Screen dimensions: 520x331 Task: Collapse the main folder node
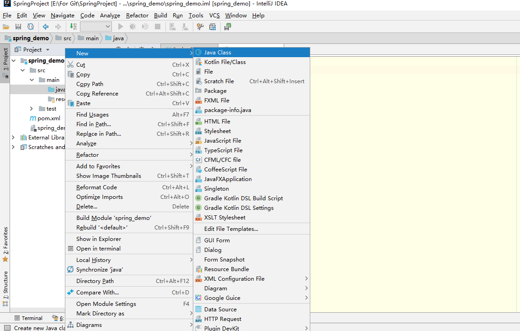click(x=32, y=80)
